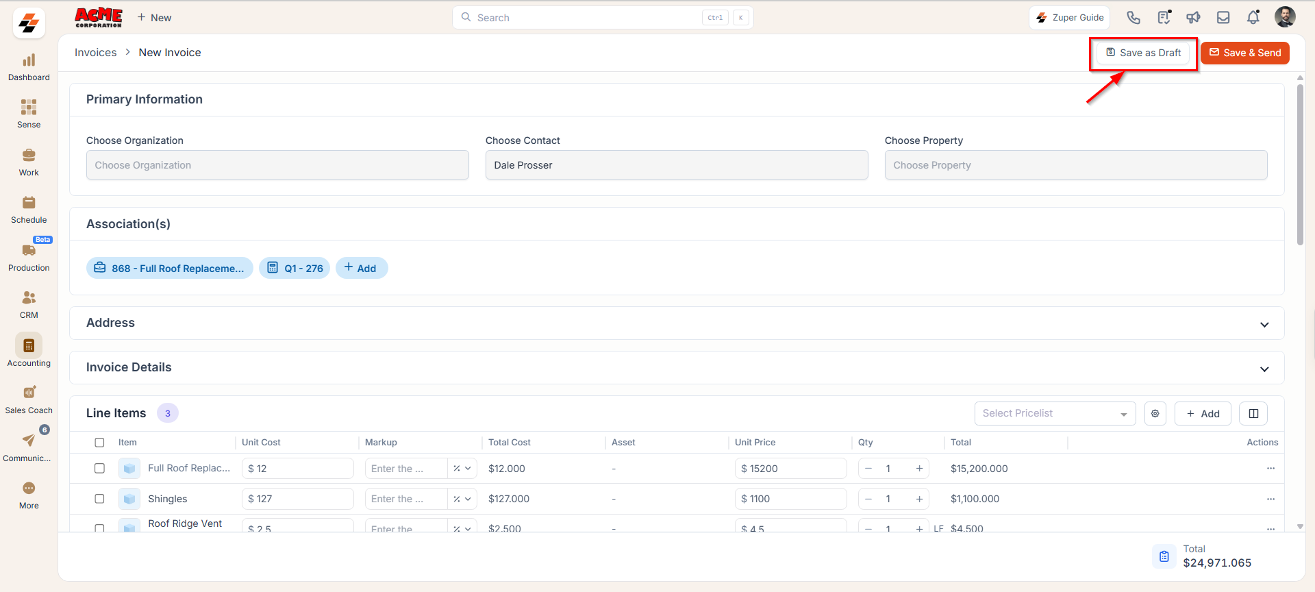The image size is (1315, 592).
Task: Add a new line item
Action: point(1203,414)
